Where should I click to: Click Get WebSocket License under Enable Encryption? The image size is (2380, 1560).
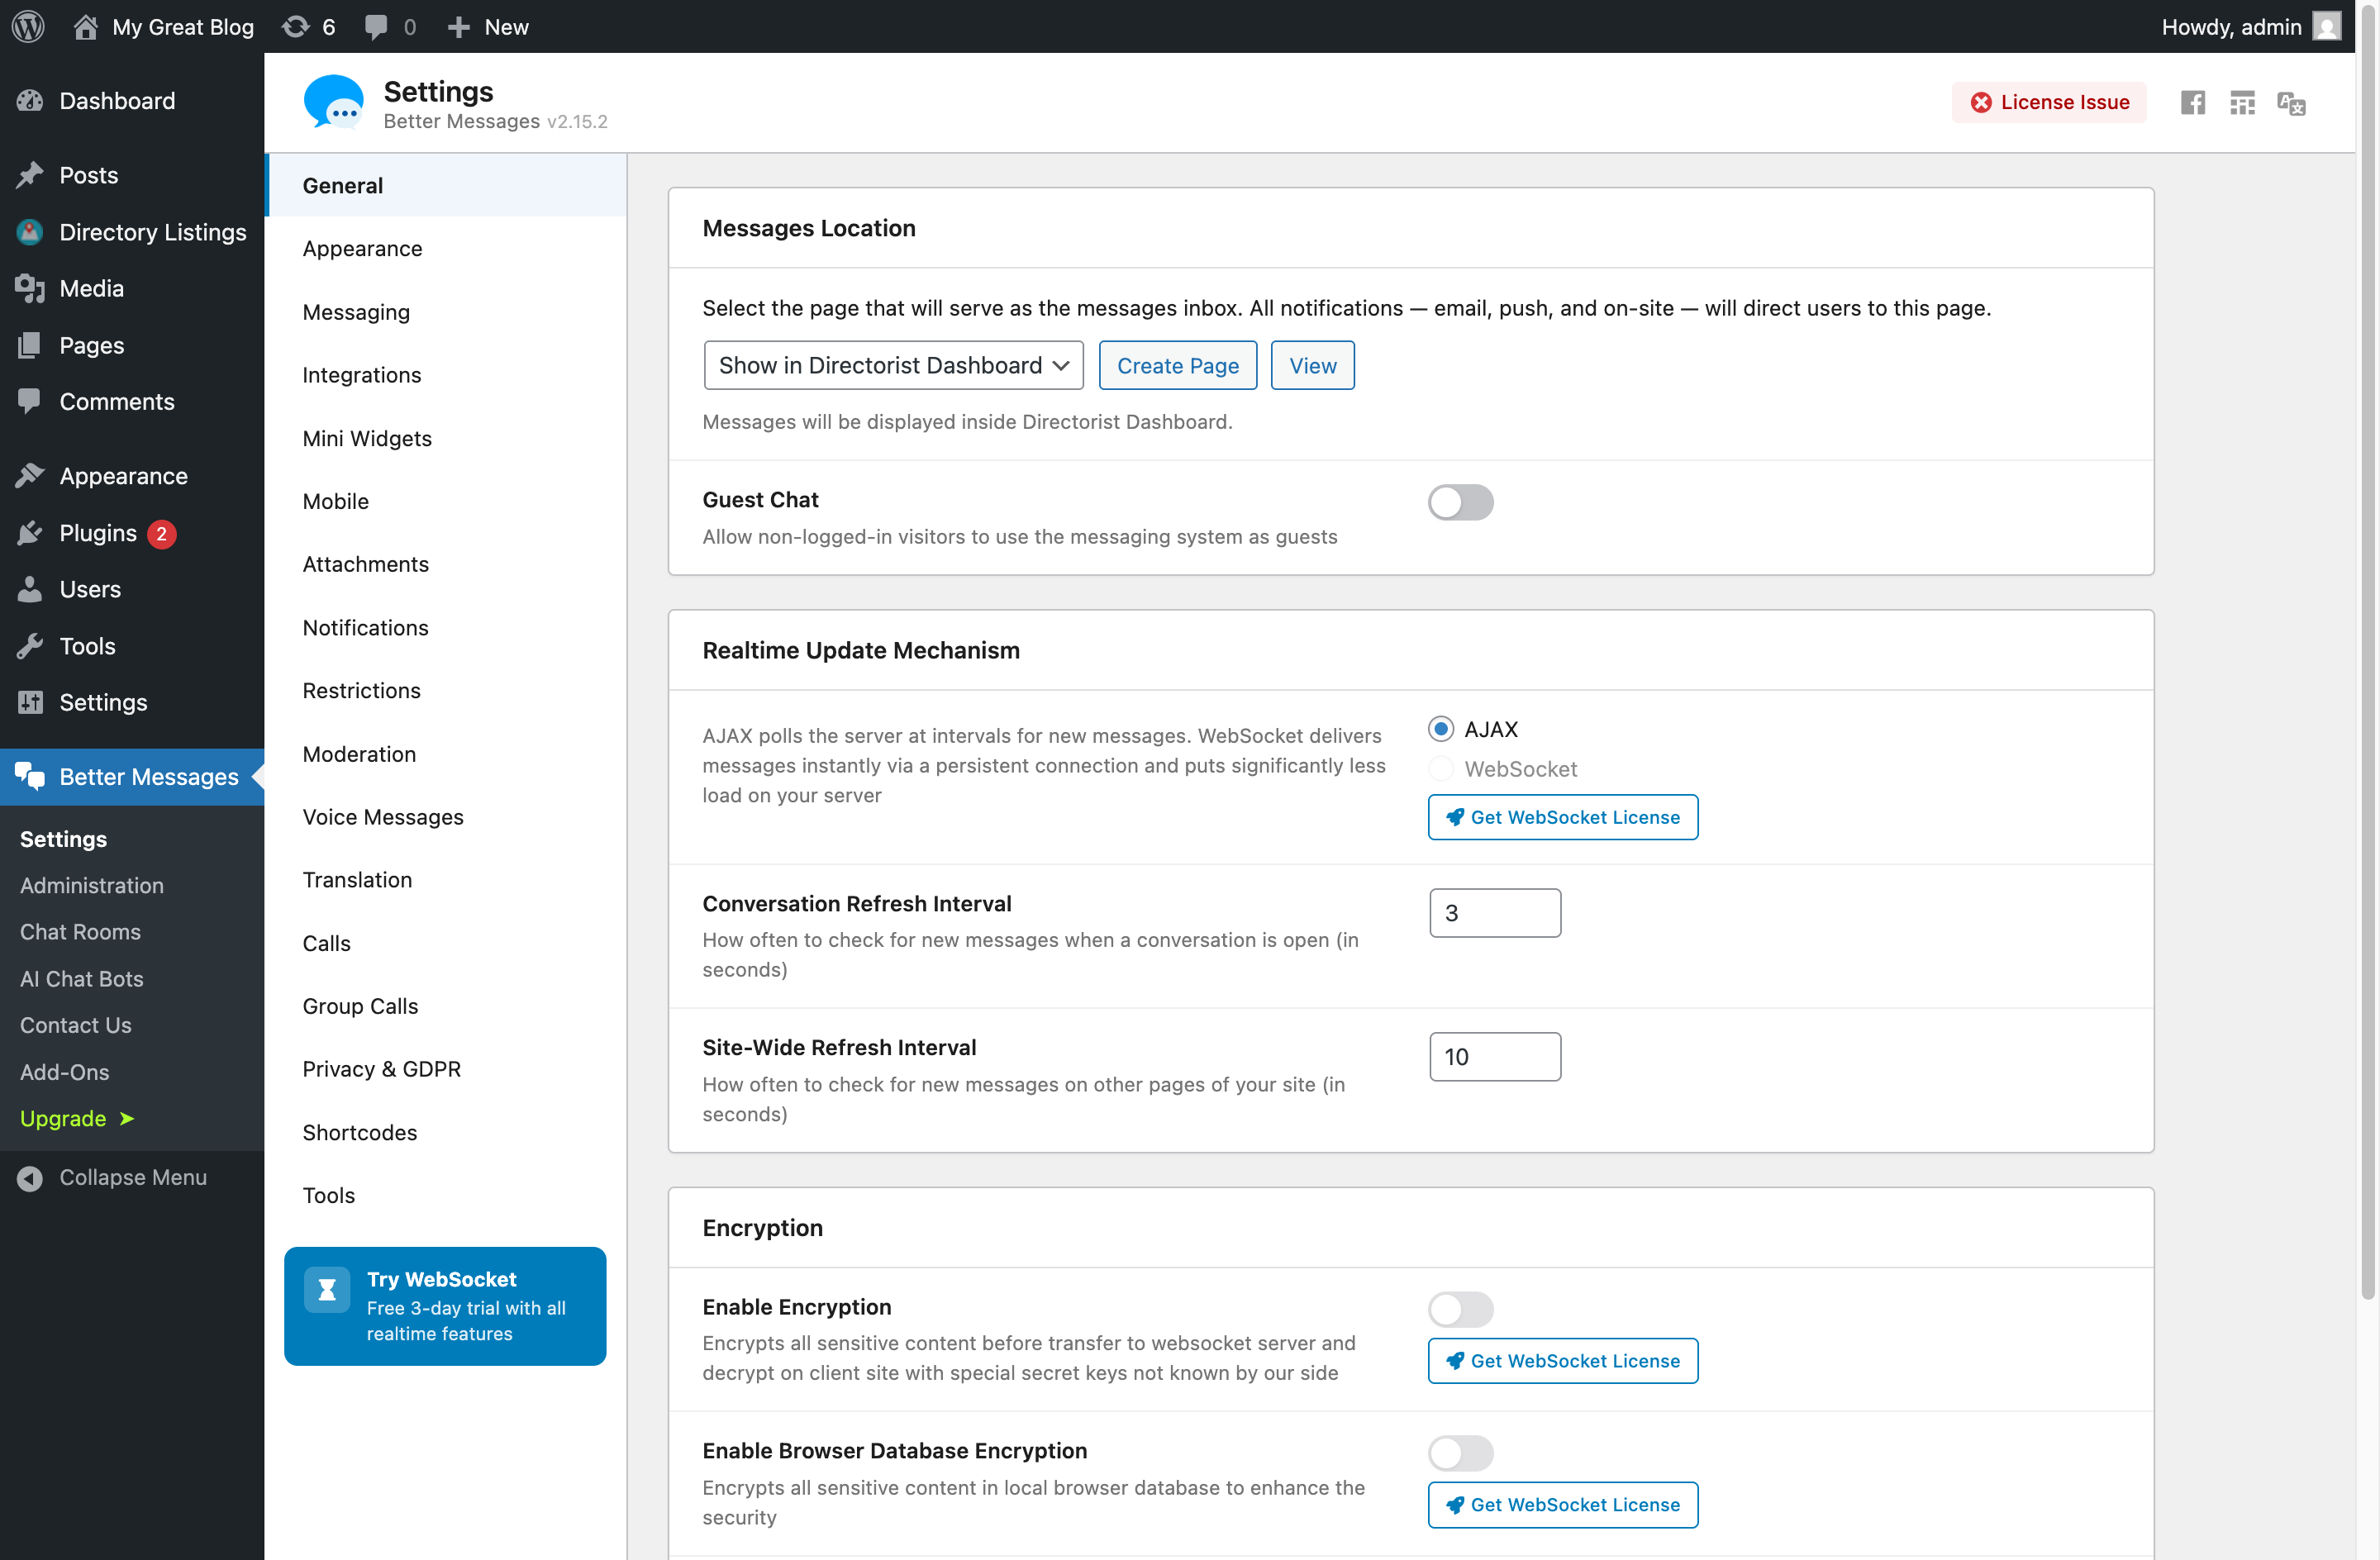[x=1562, y=1361]
